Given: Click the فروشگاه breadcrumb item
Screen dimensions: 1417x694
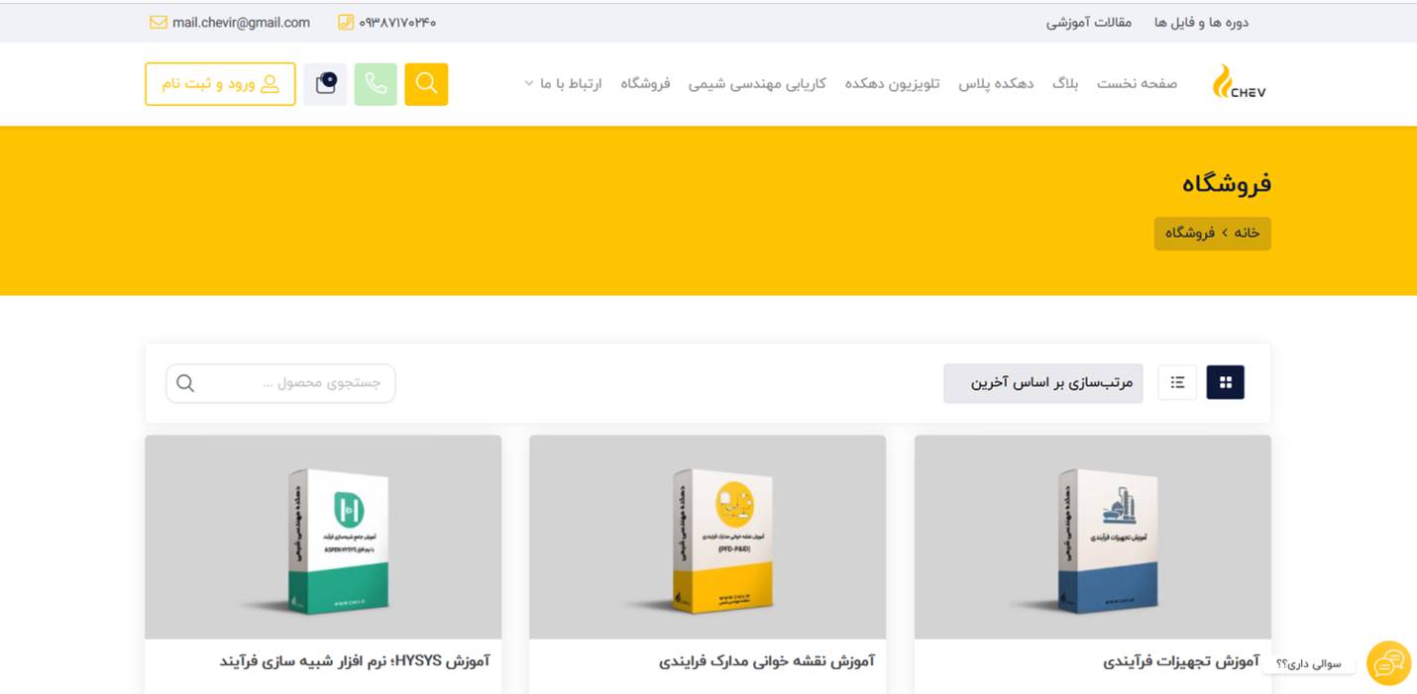Looking at the screenshot, I should [x=1189, y=233].
